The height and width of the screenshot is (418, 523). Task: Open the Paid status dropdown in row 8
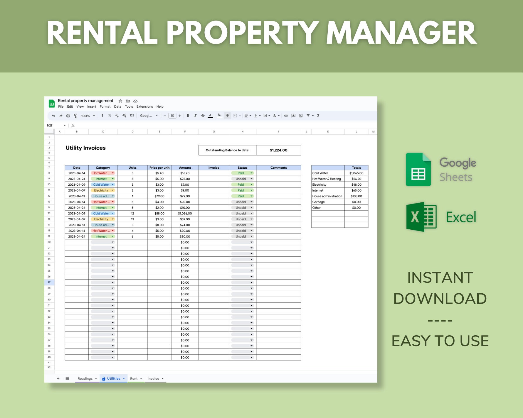pos(251,173)
